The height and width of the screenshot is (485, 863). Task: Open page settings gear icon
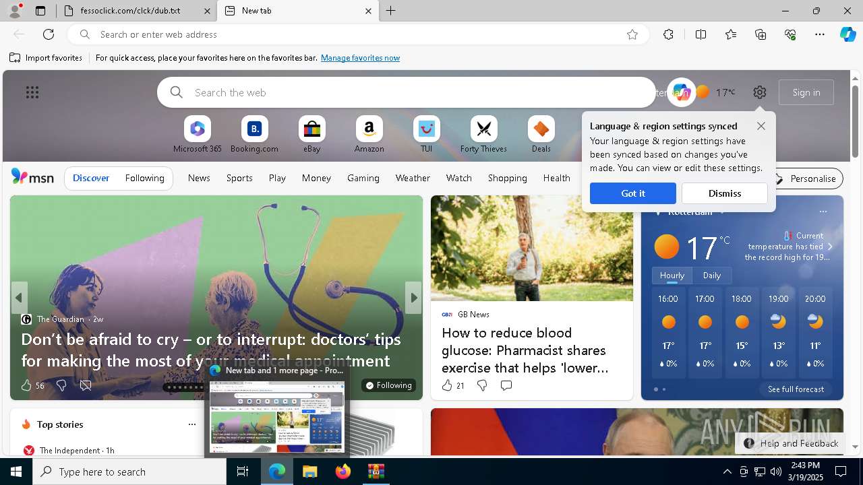pyautogui.click(x=760, y=92)
